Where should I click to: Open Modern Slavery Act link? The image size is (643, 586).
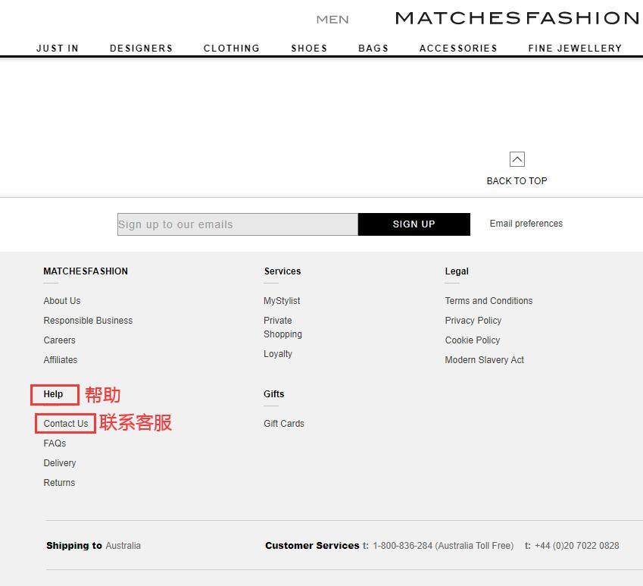click(x=484, y=360)
